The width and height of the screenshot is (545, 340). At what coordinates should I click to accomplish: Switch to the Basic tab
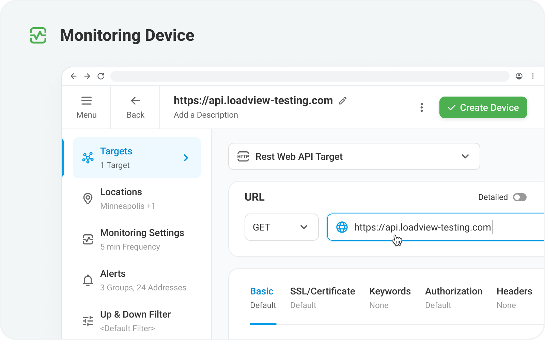263,298
